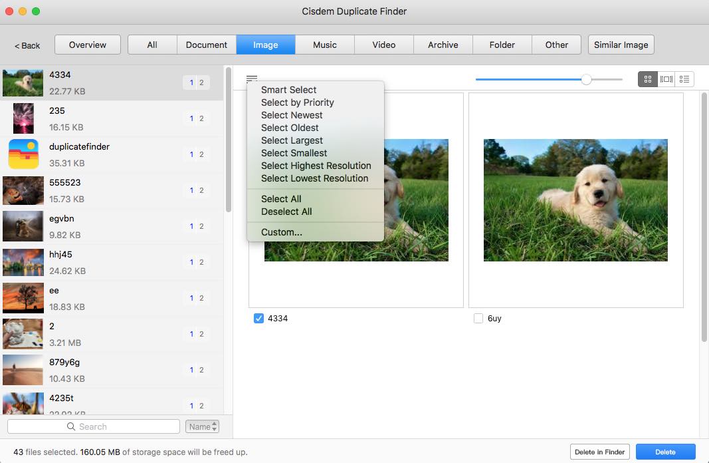
Task: Open Custom... selection rules
Action: (x=282, y=232)
